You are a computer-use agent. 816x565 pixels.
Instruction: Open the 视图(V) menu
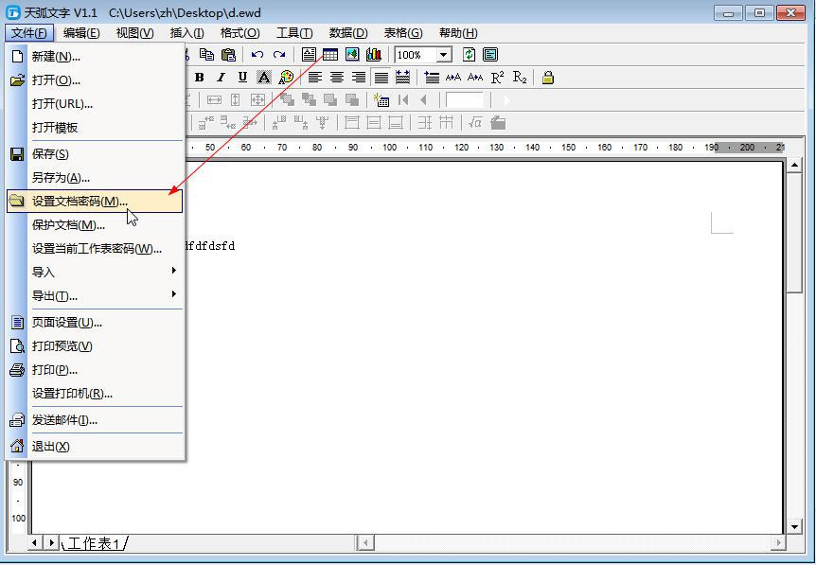click(x=134, y=33)
